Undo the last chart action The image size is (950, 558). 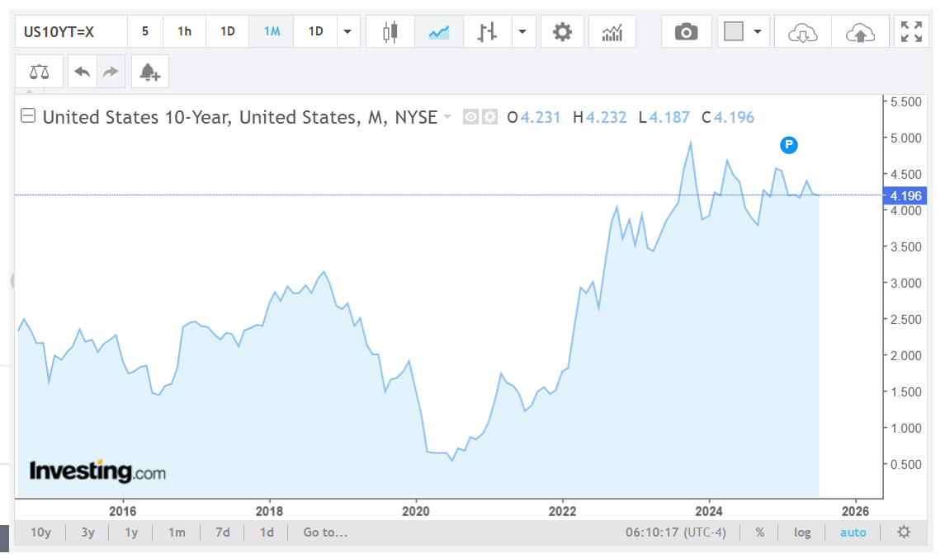[x=82, y=72]
